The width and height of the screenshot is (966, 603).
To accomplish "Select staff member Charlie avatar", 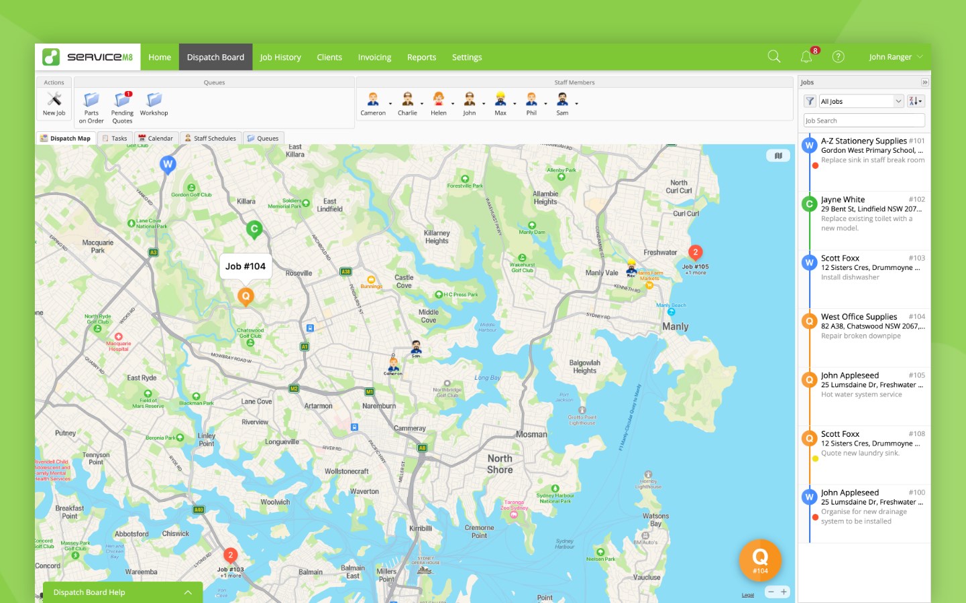I will (407, 99).
